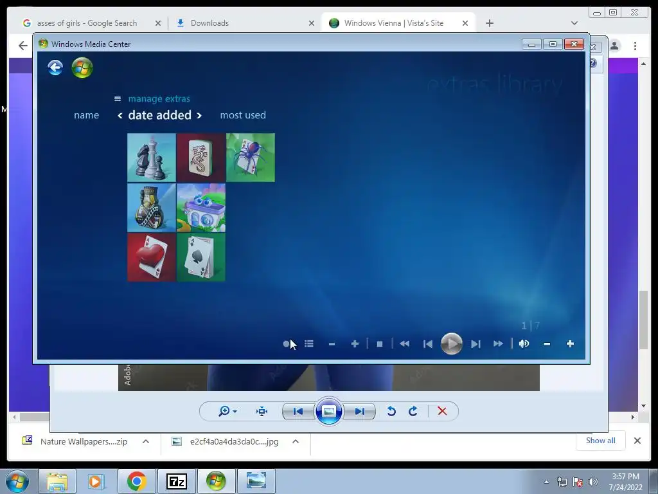
Task: Fit image to actual size in Photo Viewer
Action: pyautogui.click(x=262, y=411)
